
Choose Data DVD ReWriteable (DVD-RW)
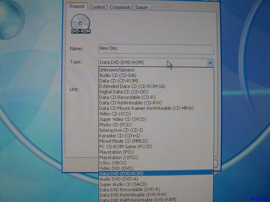tap(156, 195)
